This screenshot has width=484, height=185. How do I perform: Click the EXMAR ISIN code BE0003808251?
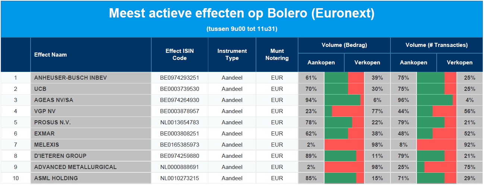pyautogui.click(x=180, y=134)
